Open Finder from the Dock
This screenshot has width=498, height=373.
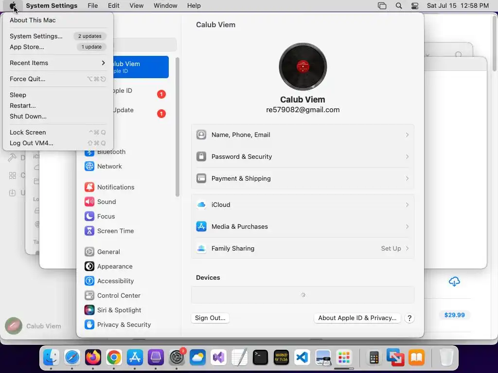point(51,357)
